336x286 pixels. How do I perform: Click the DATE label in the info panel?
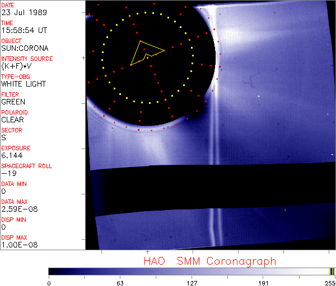pyautogui.click(x=9, y=4)
